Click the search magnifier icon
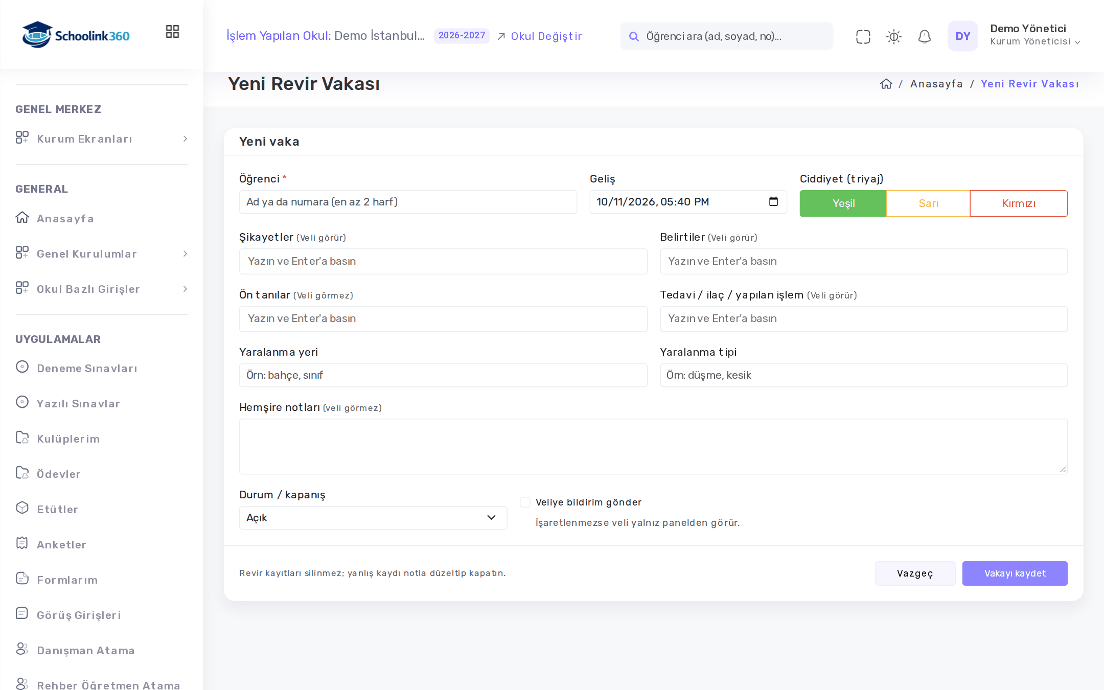This screenshot has width=1104, height=690. pos(634,36)
